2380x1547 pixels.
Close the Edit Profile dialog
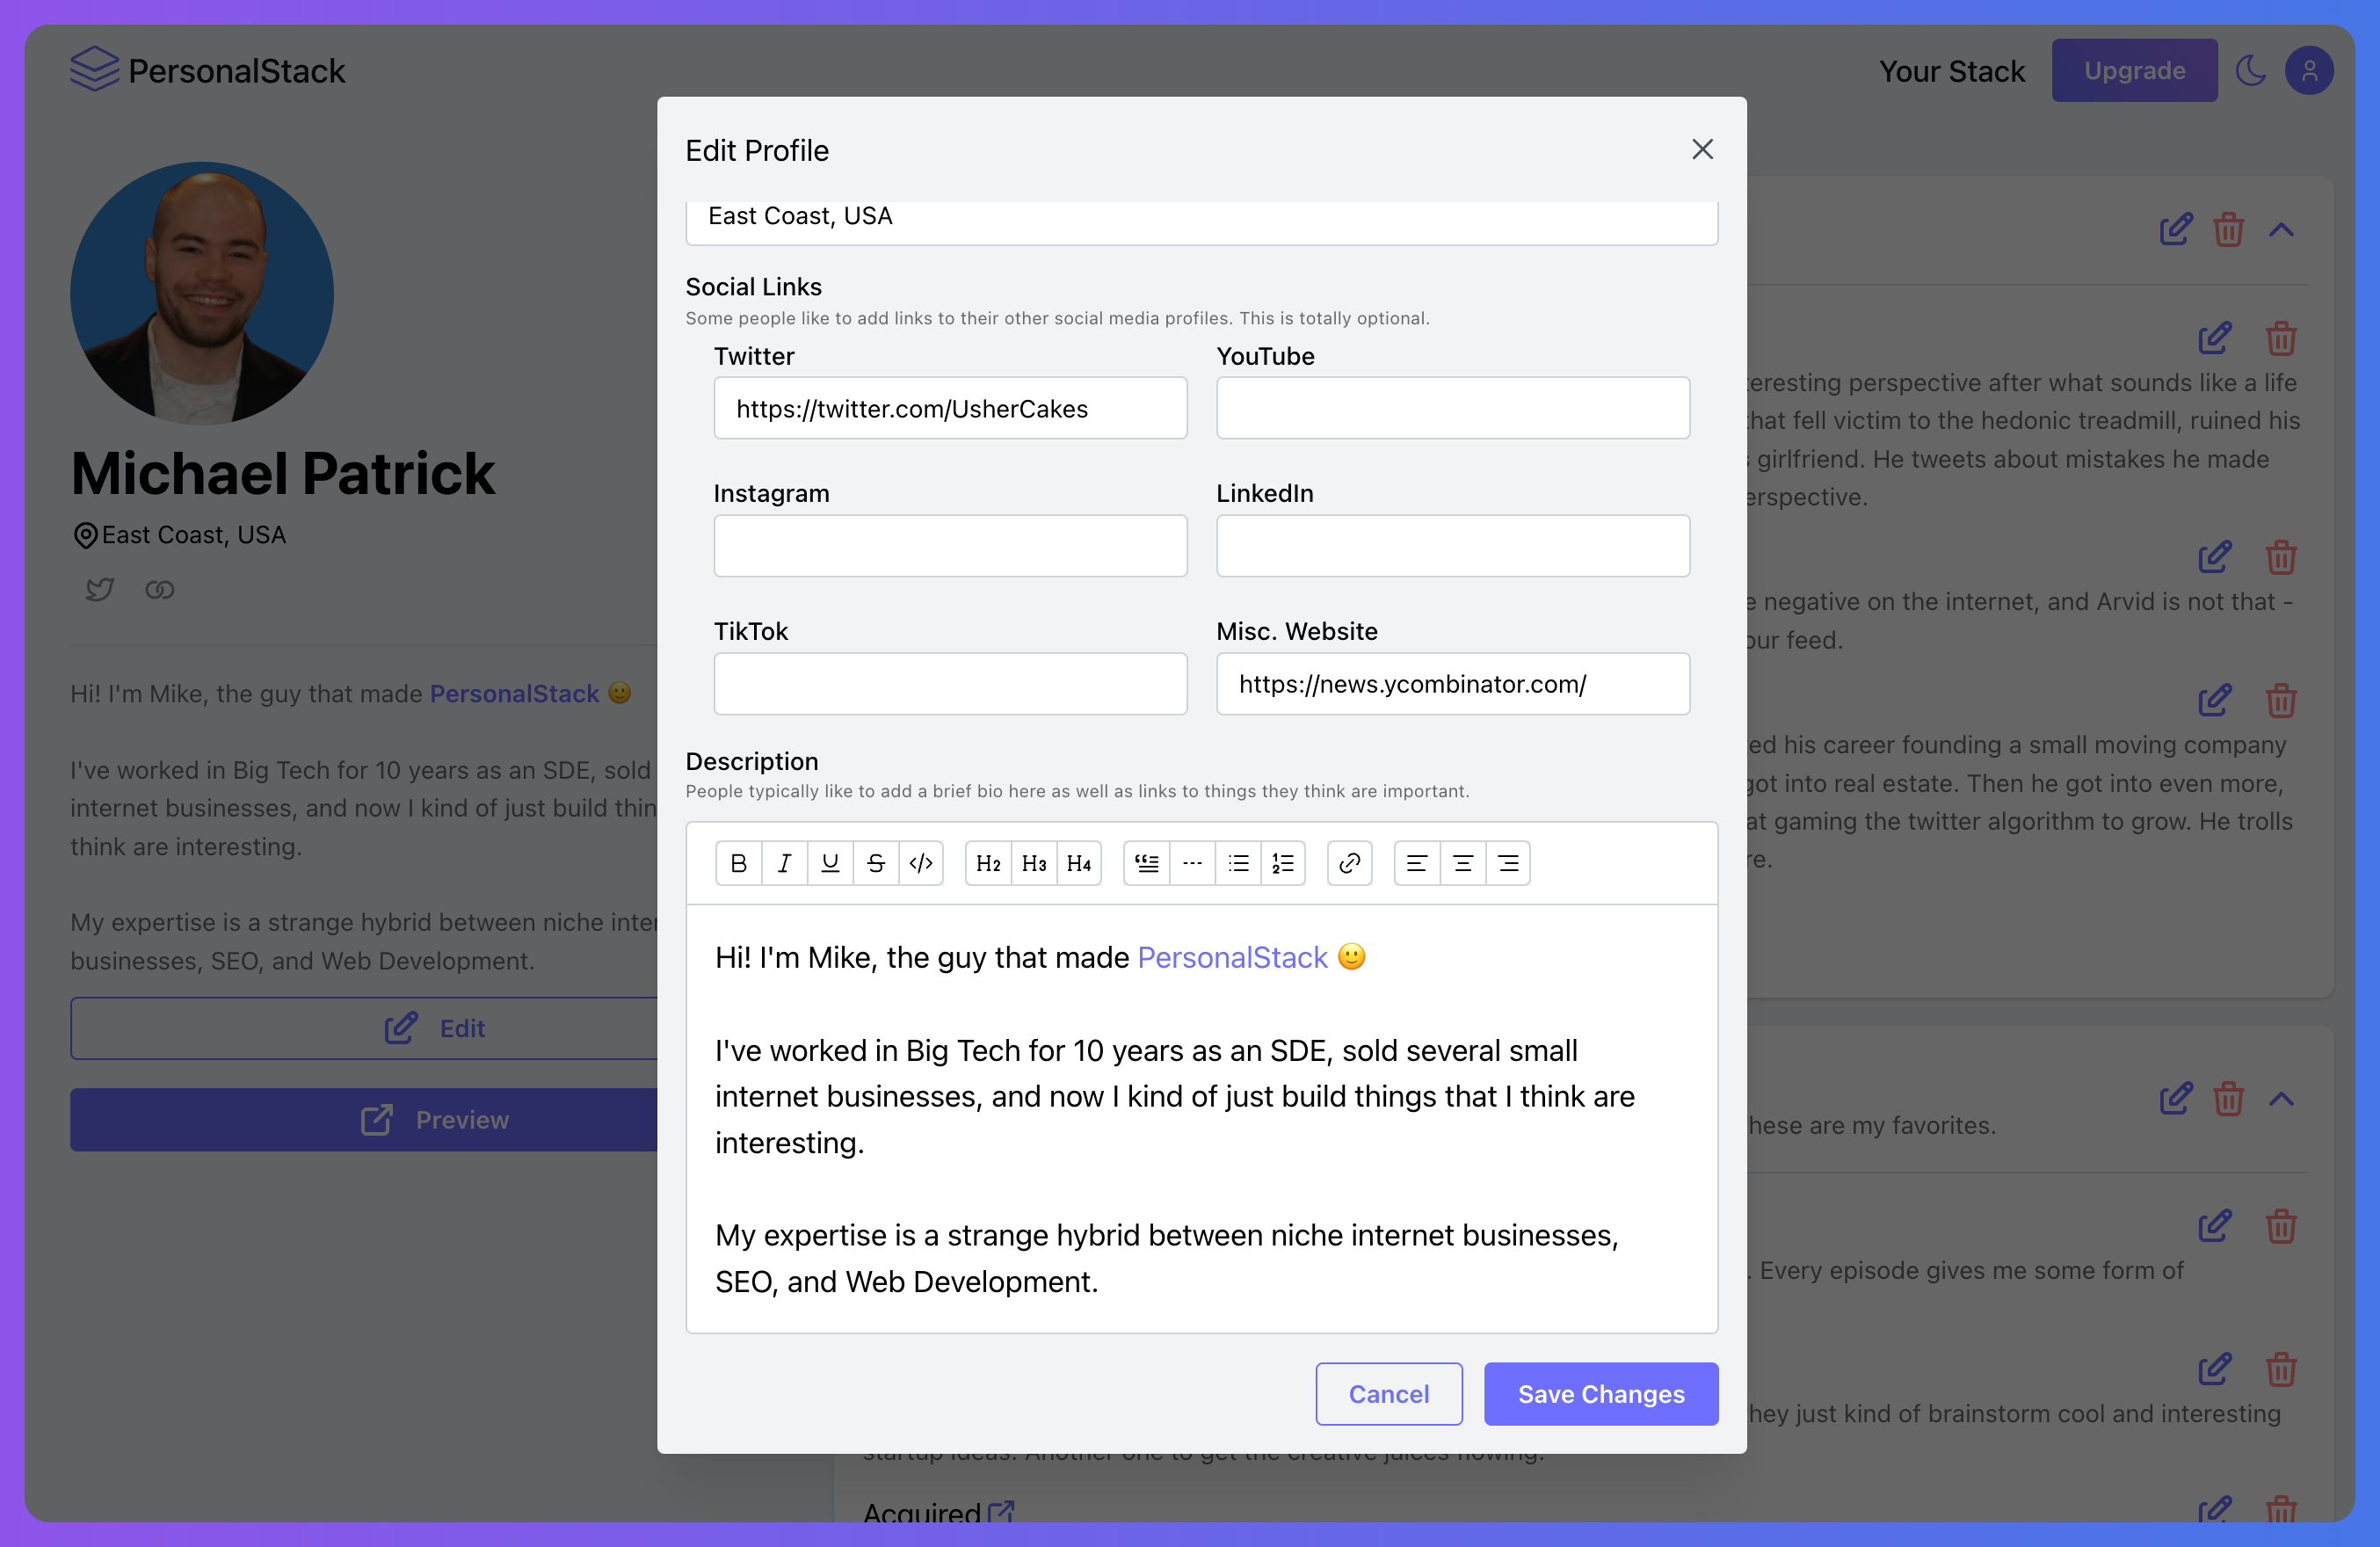point(1702,149)
